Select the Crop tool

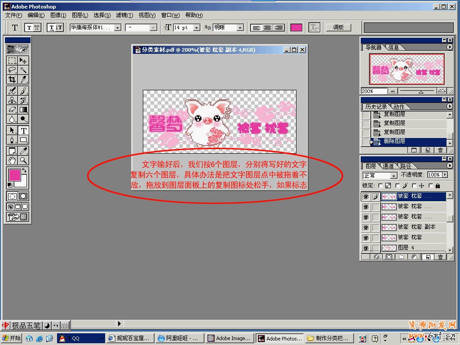tap(12, 80)
